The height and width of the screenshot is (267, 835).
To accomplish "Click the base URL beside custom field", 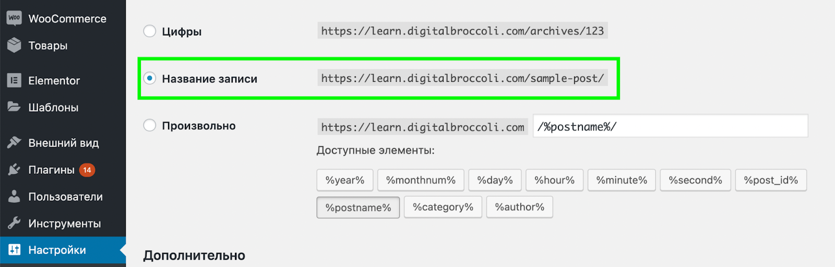I will tap(423, 127).
